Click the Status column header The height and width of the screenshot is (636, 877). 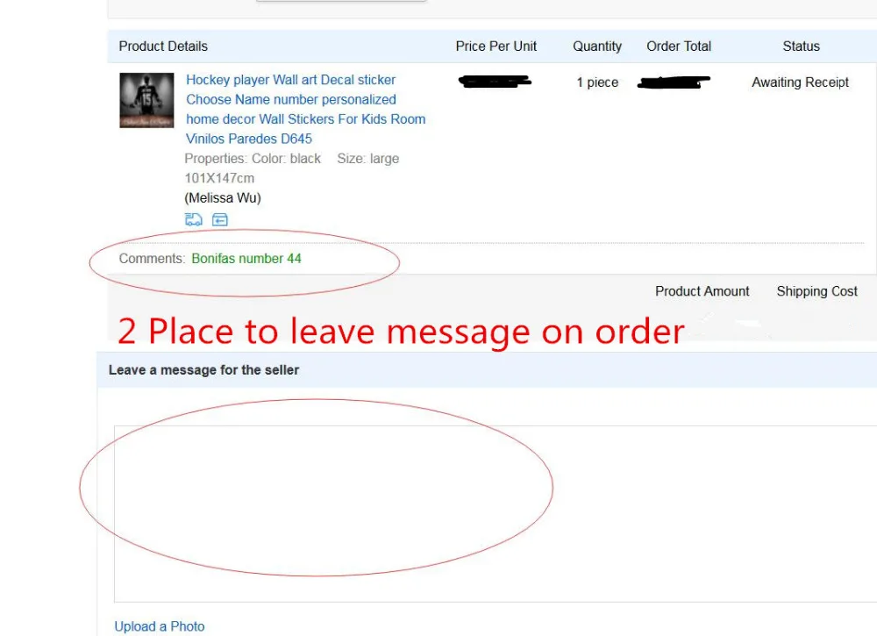point(801,46)
